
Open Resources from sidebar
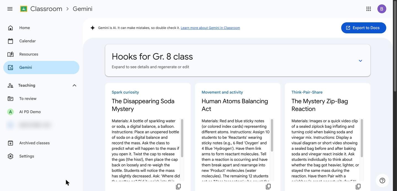click(x=41, y=54)
